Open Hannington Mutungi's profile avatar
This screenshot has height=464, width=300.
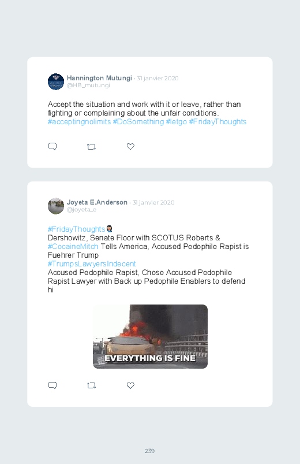point(56,81)
